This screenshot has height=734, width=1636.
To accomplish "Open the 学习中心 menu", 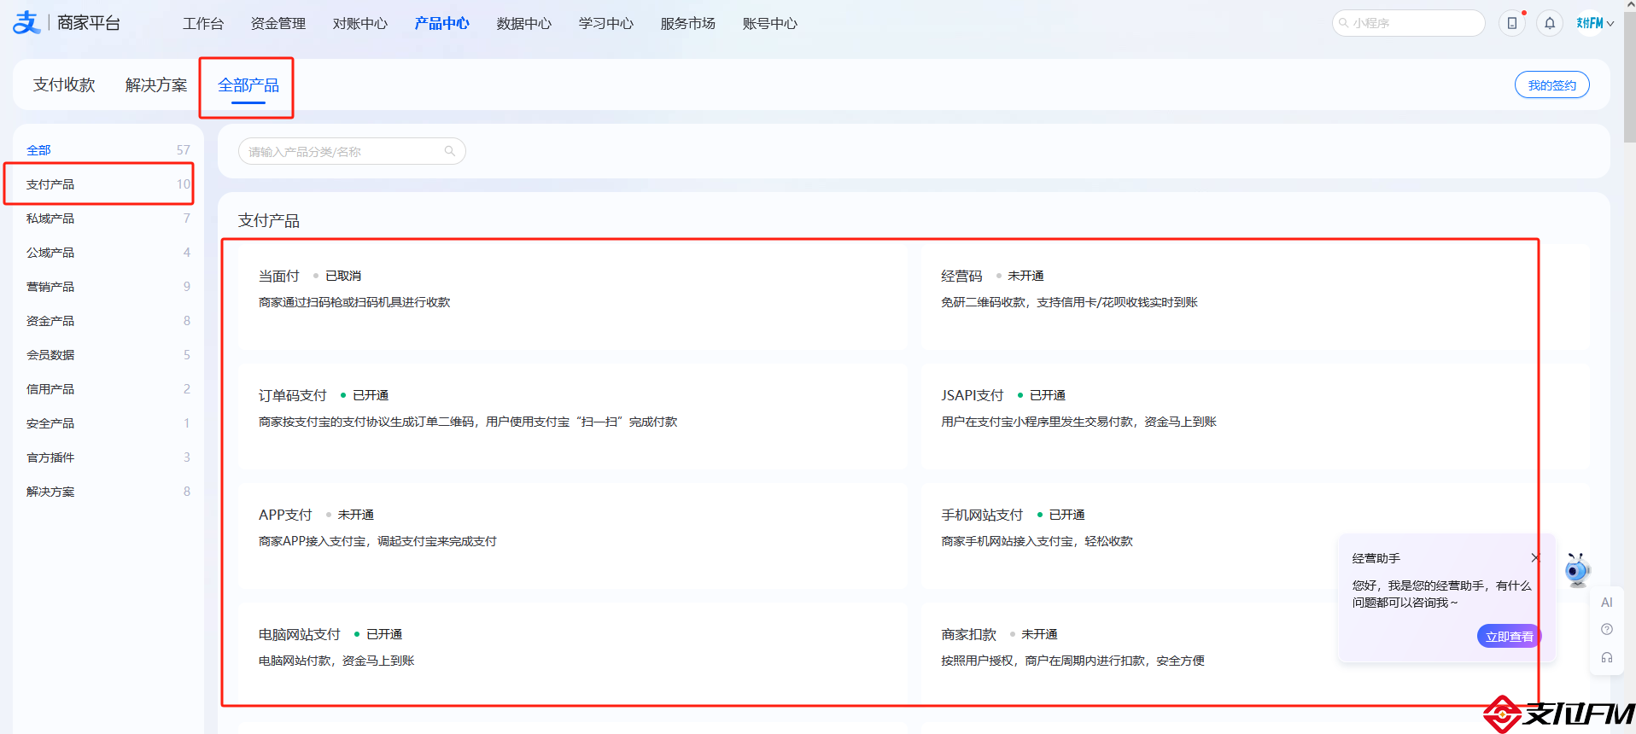I will click(605, 24).
